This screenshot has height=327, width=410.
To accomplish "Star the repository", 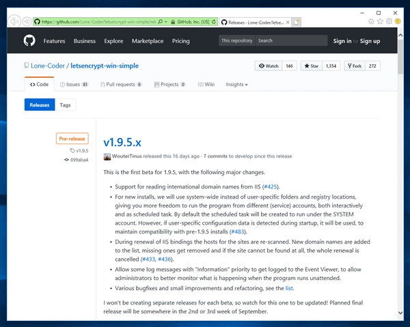I will (312, 66).
